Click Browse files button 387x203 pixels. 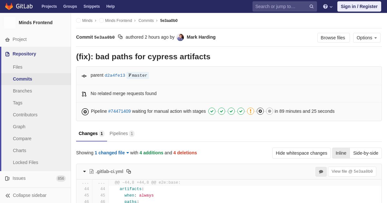click(x=333, y=38)
